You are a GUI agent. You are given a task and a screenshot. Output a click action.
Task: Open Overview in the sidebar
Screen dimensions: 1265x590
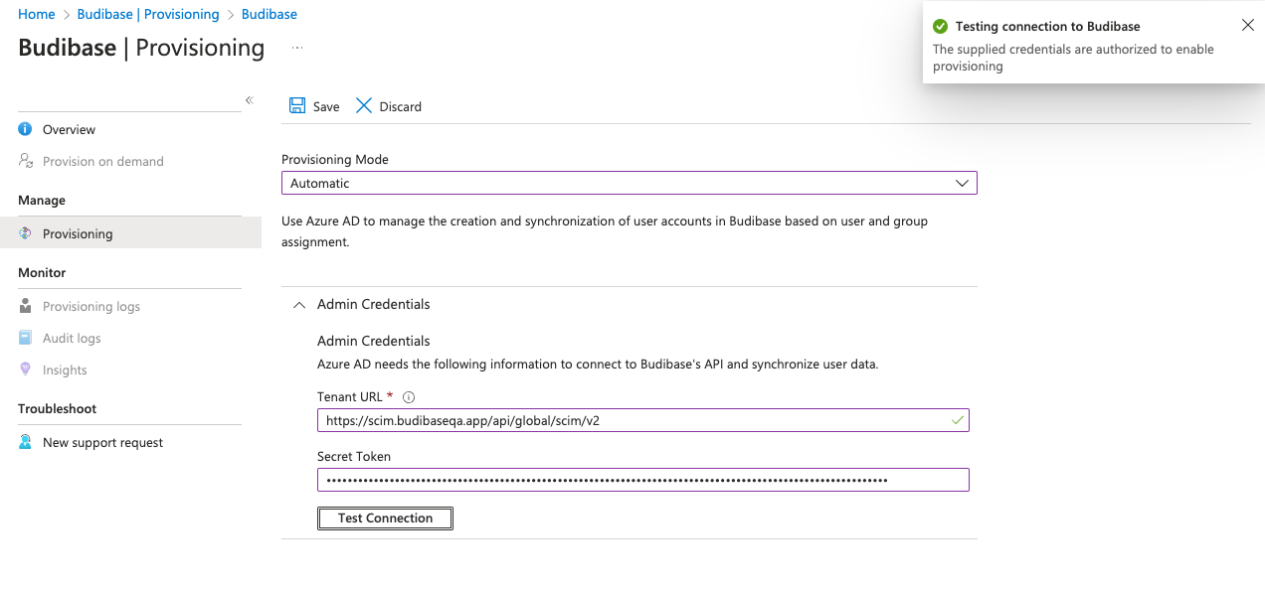[x=69, y=129]
